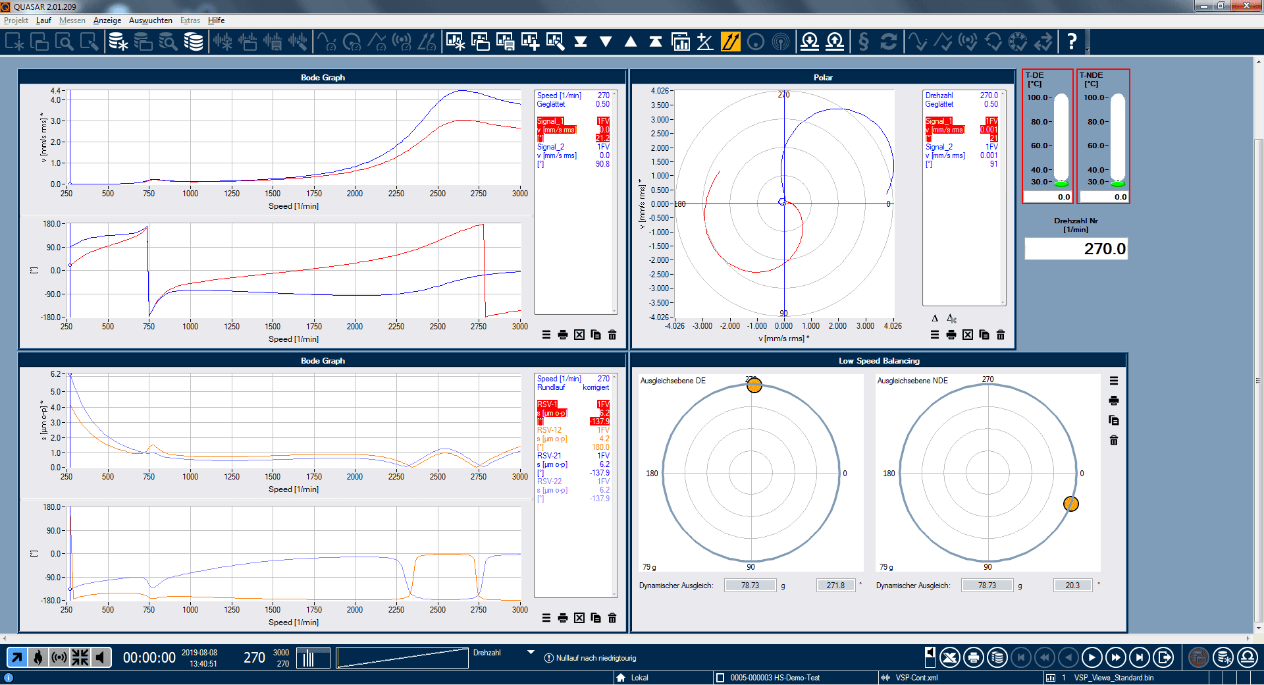The height and width of the screenshot is (685, 1264).
Task: Toggle the arrow mode button in bottom bar
Action: tap(17, 657)
